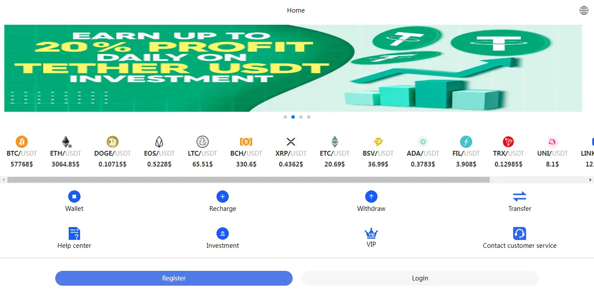594x290 pixels.
Task: Open the Help center document icon
Action: click(x=74, y=233)
